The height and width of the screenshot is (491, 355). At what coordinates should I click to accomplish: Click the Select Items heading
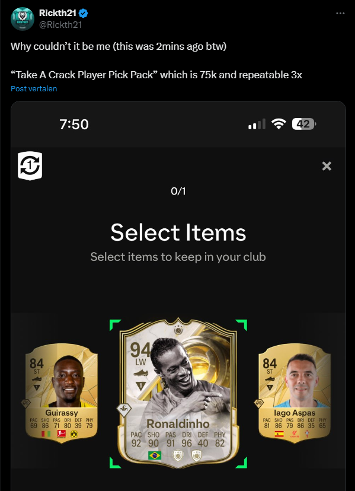[178, 232]
